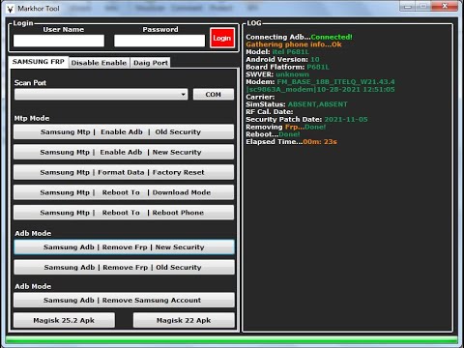464x348 pixels.
Task: Click the 'Gathering phone info...Ok' log line
Action: click(294, 44)
